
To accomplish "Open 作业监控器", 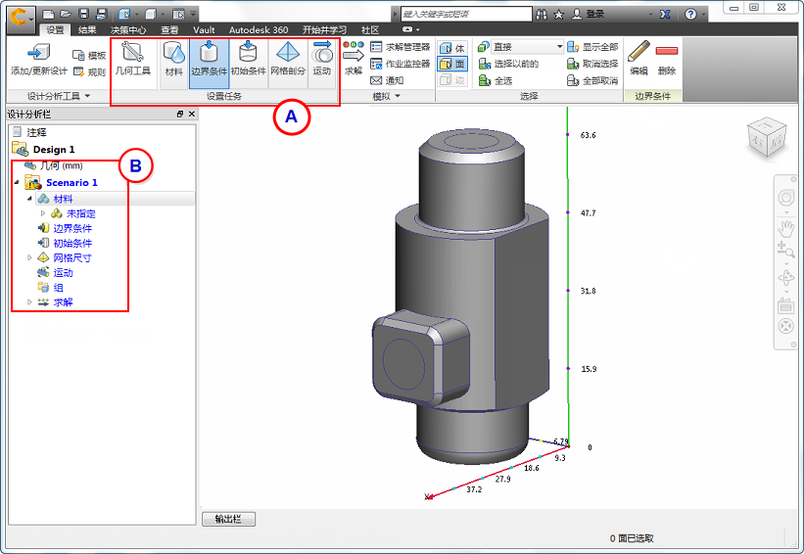I will click(x=400, y=64).
